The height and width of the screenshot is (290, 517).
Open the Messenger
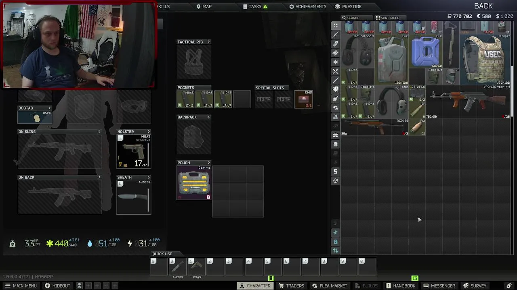click(x=439, y=286)
